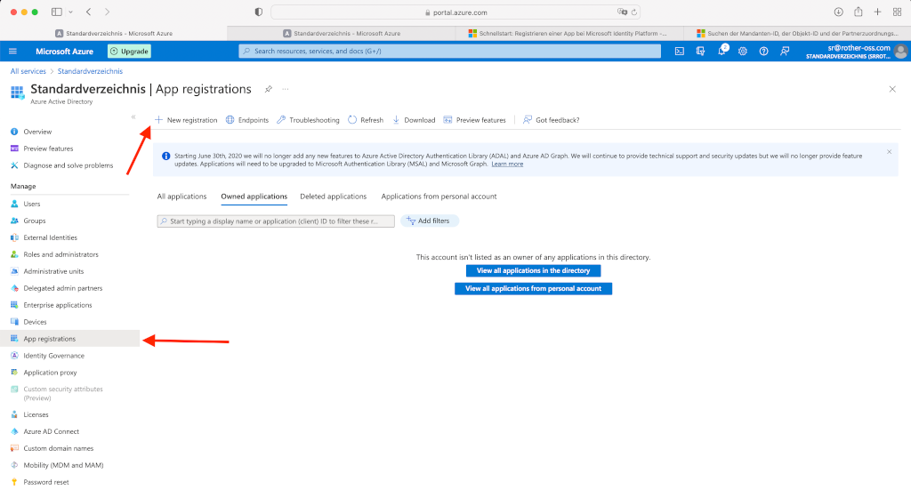Click New registration
The width and height of the screenshot is (911, 490).
coord(186,119)
